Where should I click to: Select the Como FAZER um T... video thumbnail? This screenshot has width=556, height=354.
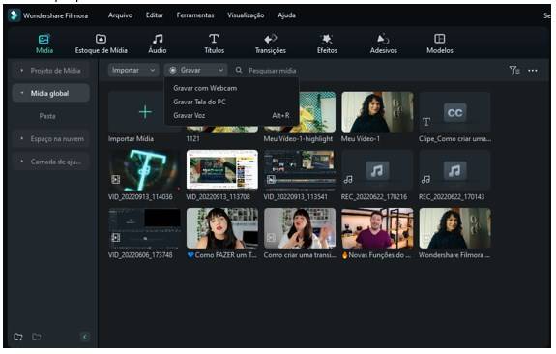click(222, 228)
